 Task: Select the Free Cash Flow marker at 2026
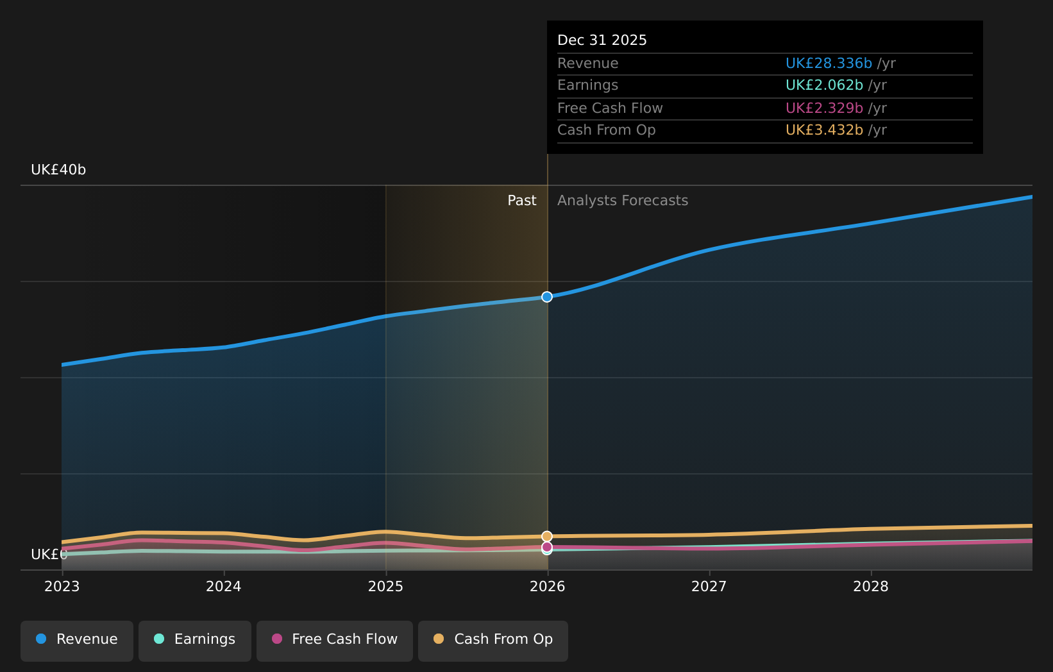[x=547, y=547]
